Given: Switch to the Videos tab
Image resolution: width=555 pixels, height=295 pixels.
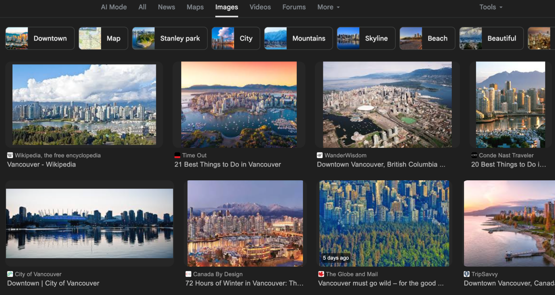Looking at the screenshot, I should 260,7.
